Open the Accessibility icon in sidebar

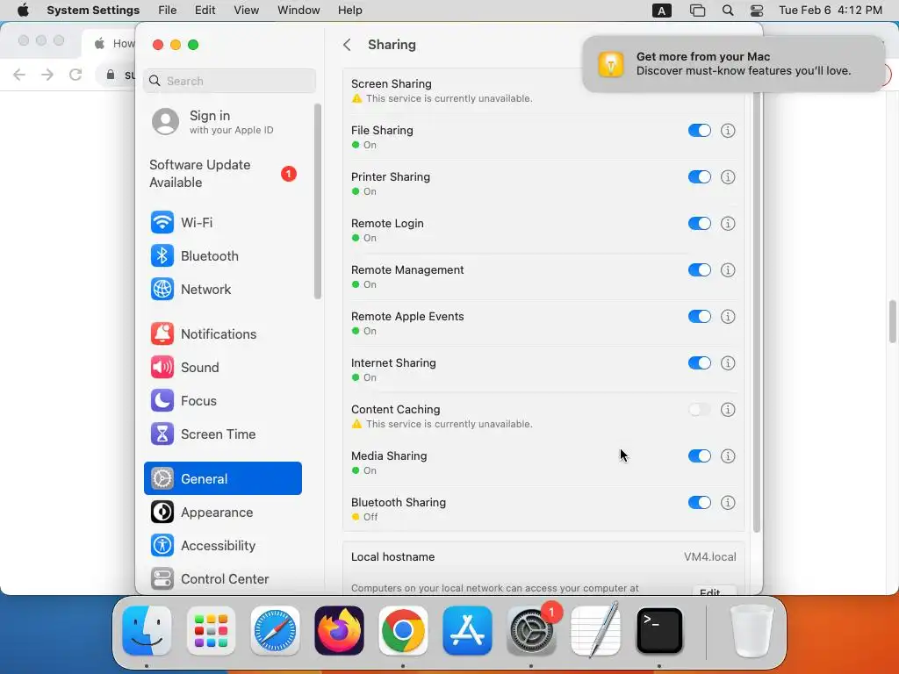162,545
